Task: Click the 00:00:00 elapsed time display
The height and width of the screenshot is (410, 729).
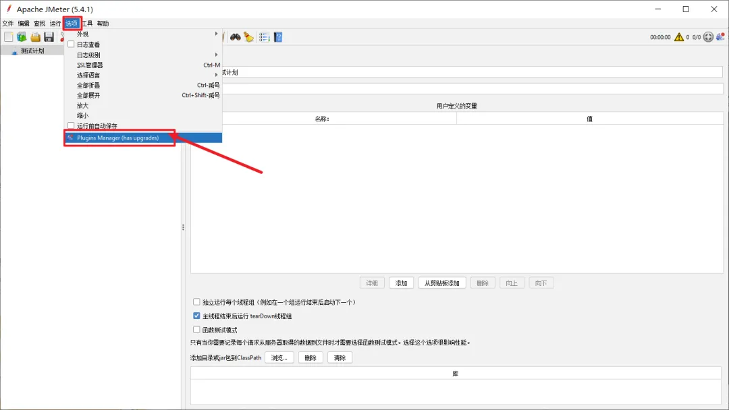Action: (x=660, y=37)
